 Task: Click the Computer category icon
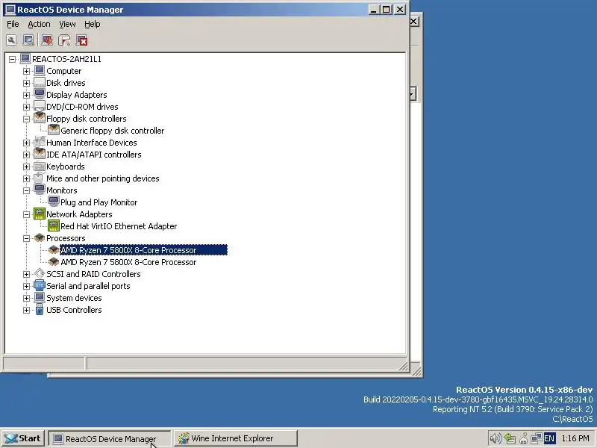tap(40, 70)
